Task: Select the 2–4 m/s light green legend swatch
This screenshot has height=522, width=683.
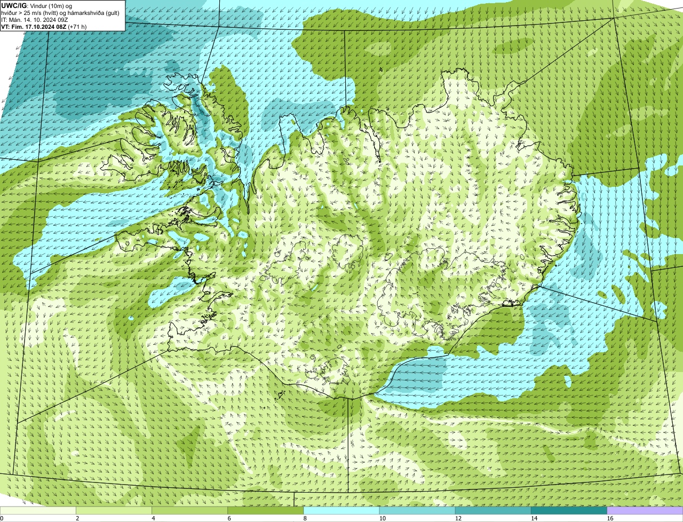Action: [x=114, y=511]
